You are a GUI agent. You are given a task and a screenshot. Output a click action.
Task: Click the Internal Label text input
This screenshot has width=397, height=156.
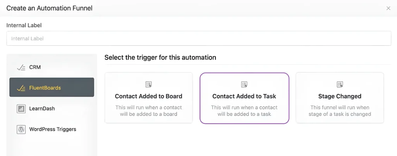(x=198, y=38)
